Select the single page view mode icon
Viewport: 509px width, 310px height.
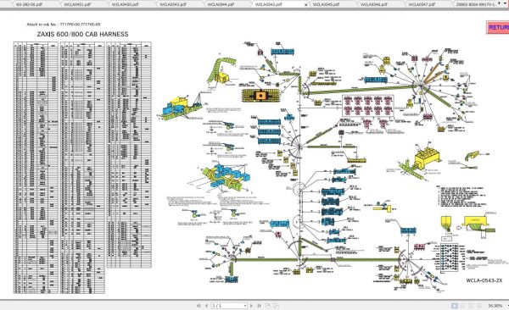point(455,306)
